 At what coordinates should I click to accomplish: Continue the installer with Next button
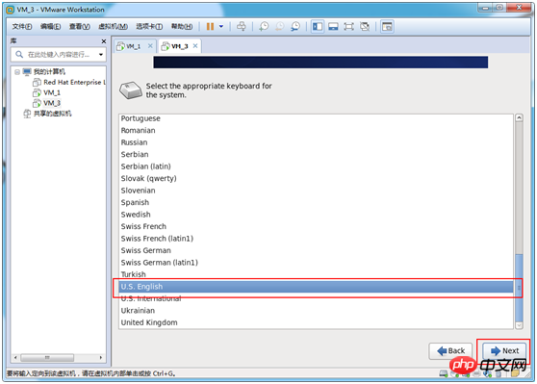click(504, 351)
